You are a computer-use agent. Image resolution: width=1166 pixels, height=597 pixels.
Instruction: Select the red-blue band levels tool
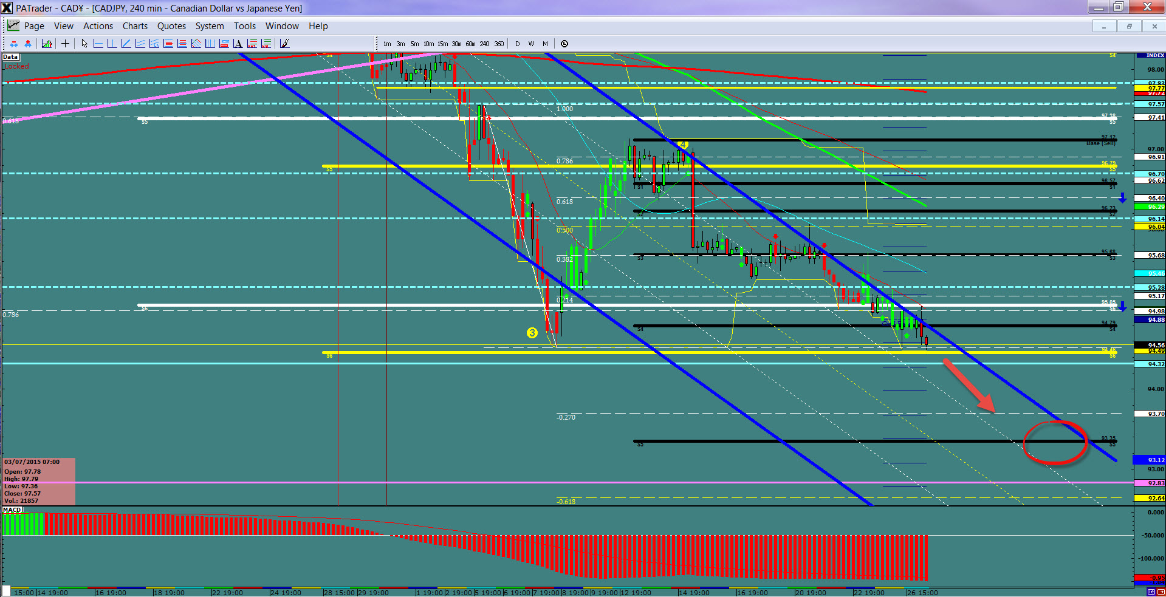coord(224,43)
